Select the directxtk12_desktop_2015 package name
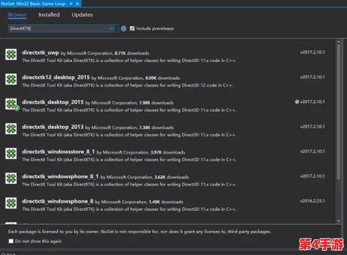This screenshot has width=347, height=255. click(x=55, y=77)
